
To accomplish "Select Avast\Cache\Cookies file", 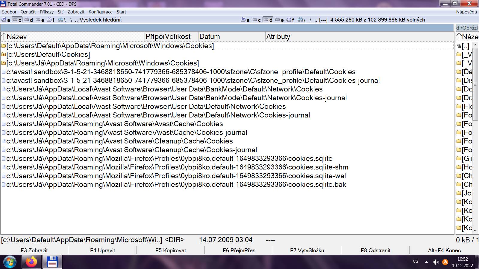I will 227,124.
